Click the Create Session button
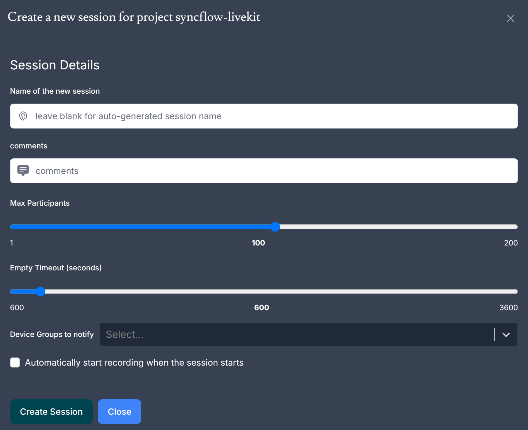This screenshot has width=528, height=430. click(x=51, y=412)
